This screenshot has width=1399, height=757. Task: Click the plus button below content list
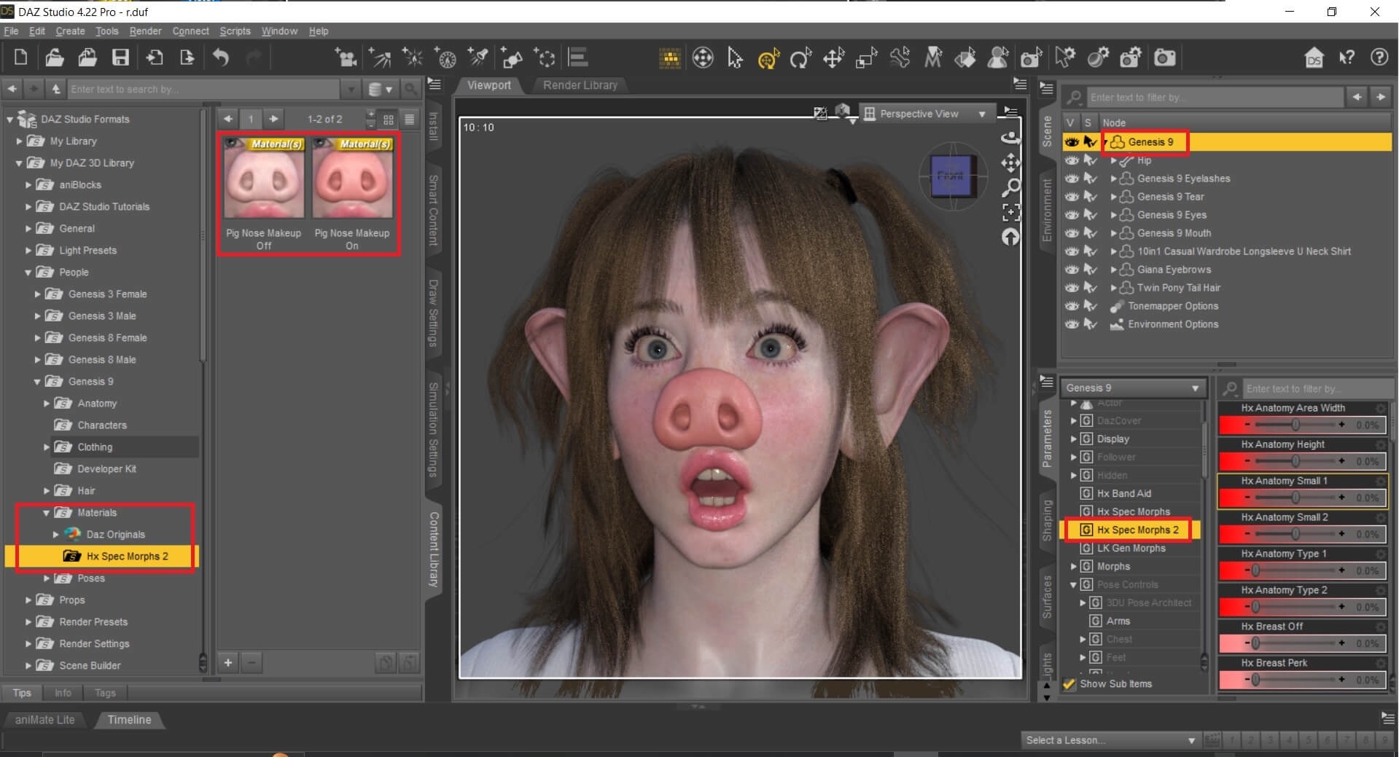(x=228, y=663)
